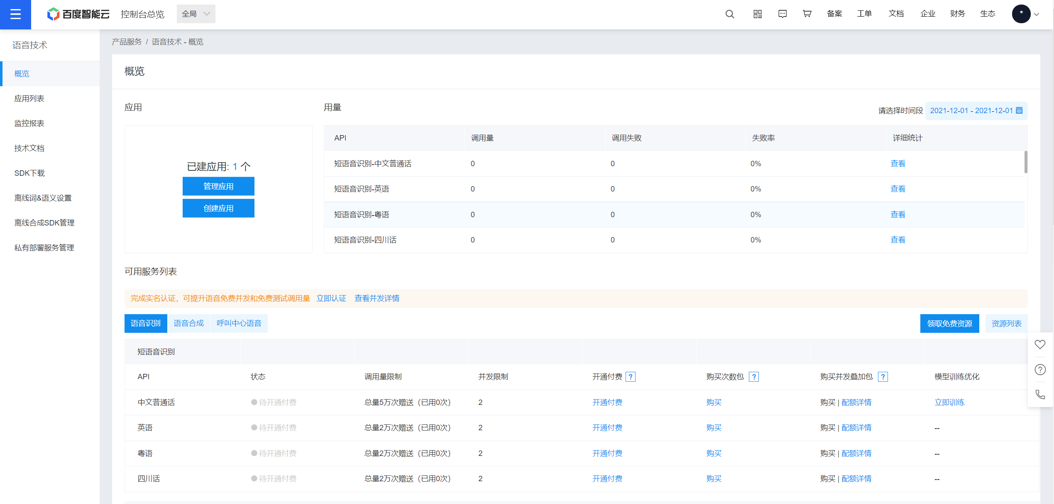
Task: Select 概览 in the sidebar
Action: pos(50,74)
